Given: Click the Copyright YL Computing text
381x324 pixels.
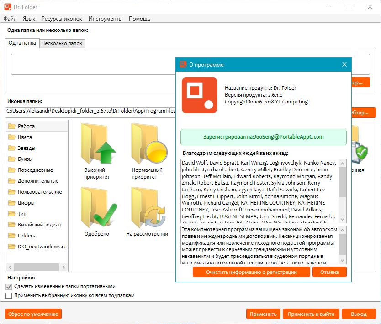Looking at the screenshot, I should coord(266,102).
